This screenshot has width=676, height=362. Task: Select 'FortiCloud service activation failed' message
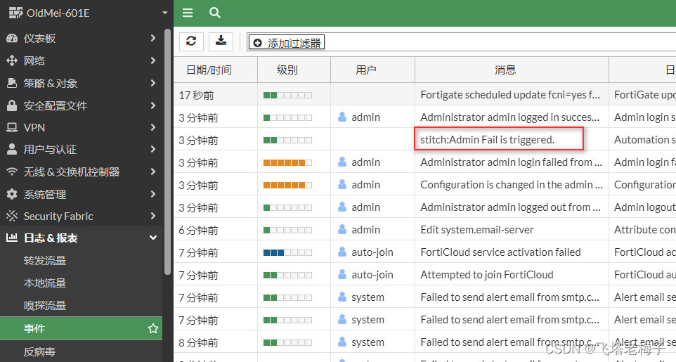[500, 252]
